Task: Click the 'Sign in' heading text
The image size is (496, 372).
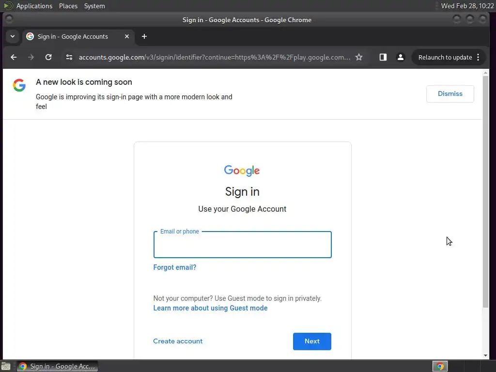Action: 242,192
